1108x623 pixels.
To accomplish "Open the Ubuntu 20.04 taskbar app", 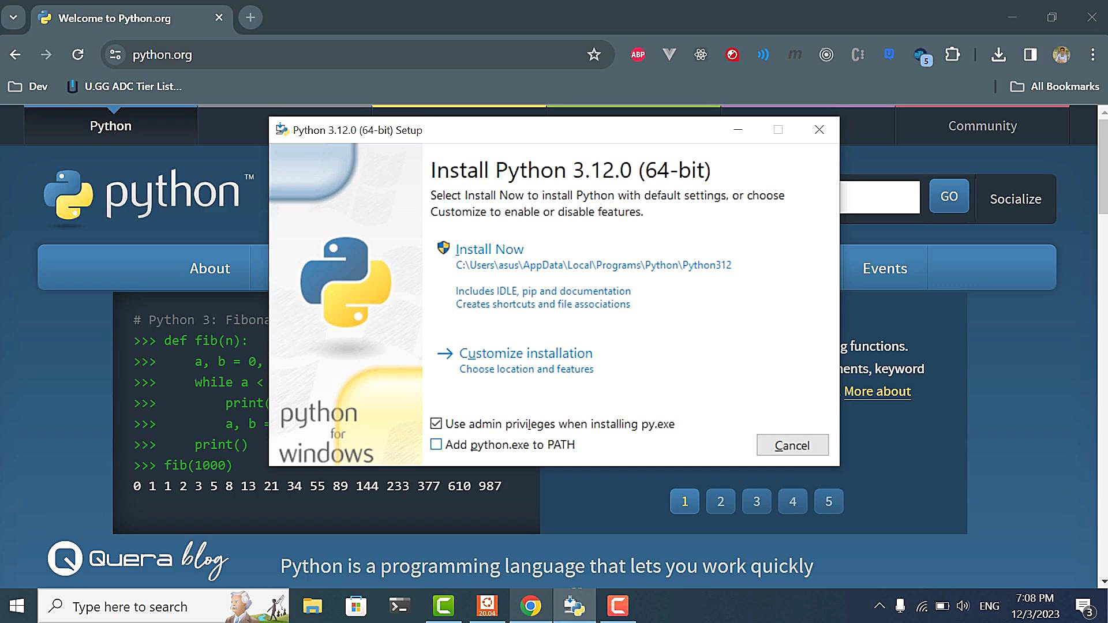I will tap(486, 606).
